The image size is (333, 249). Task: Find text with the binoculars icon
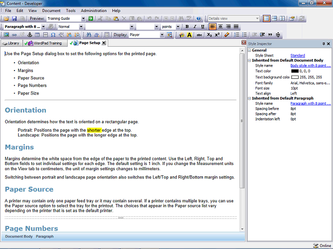tap(88, 35)
